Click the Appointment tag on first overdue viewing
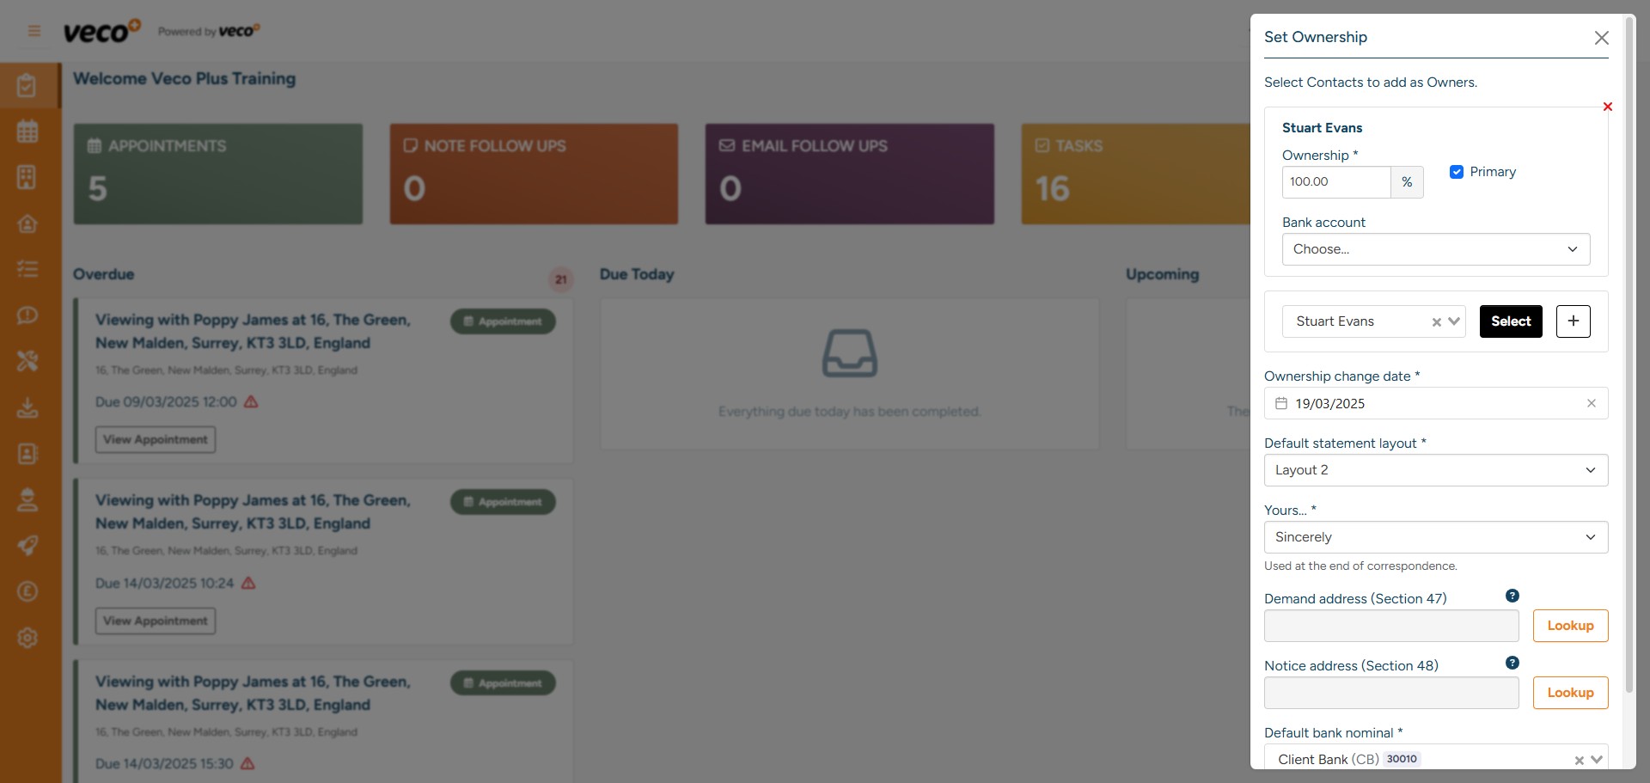 [x=503, y=321]
